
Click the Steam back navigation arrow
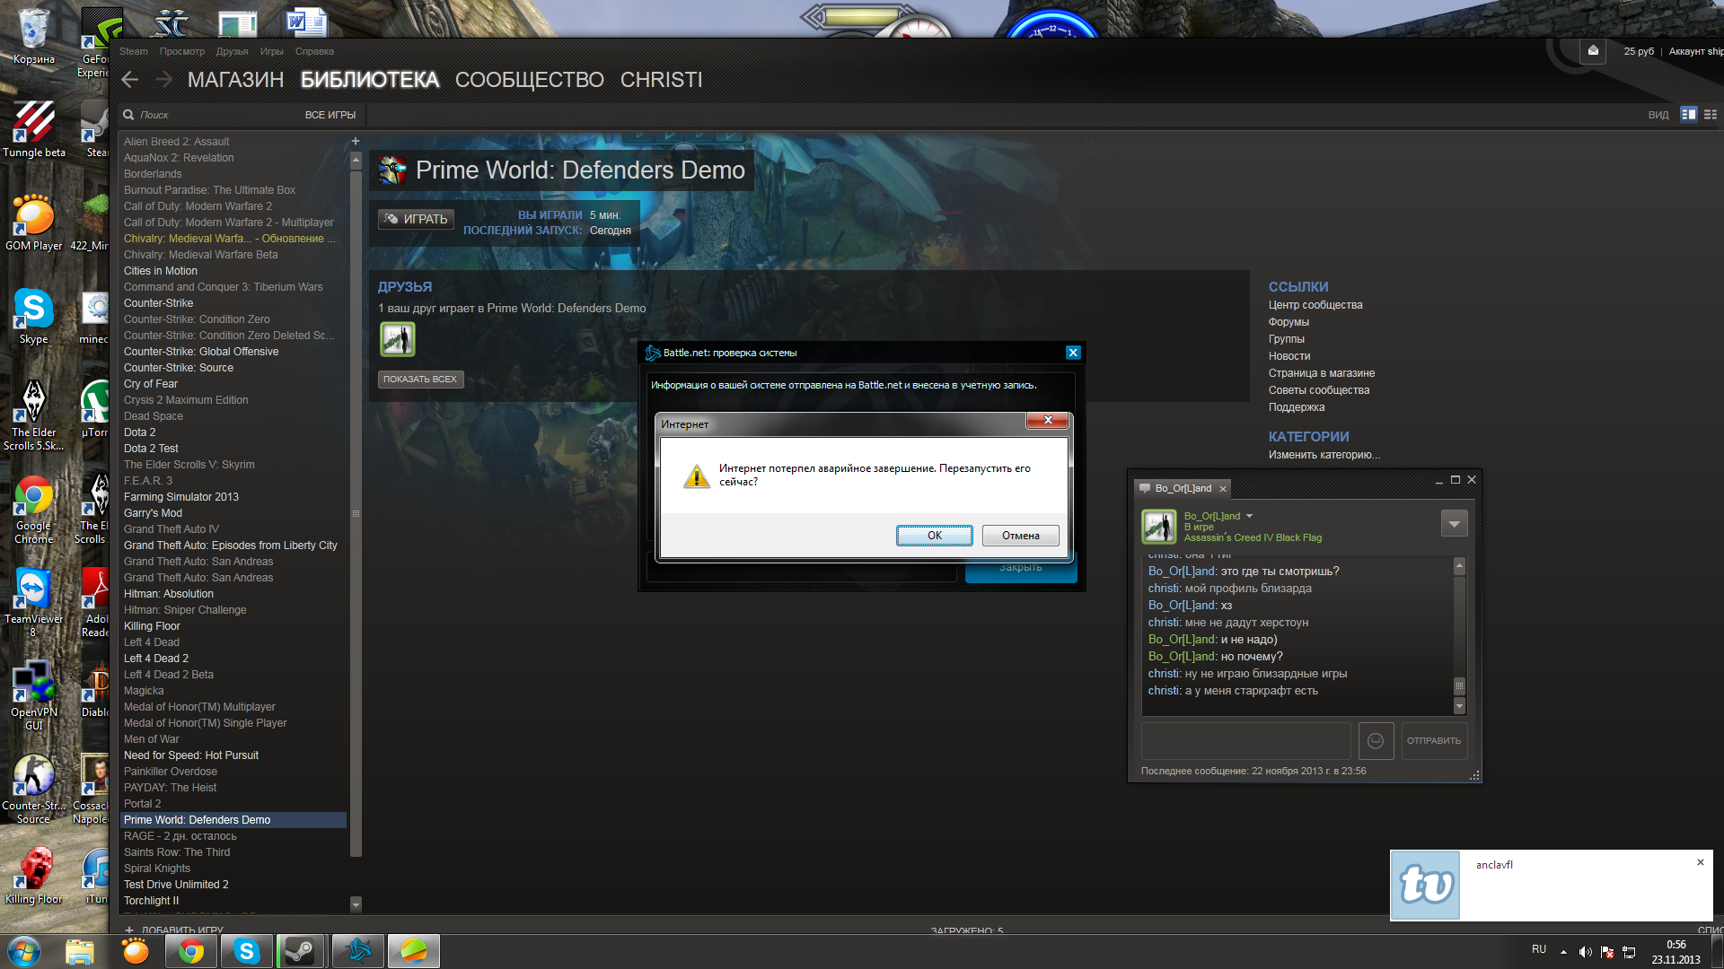point(130,80)
